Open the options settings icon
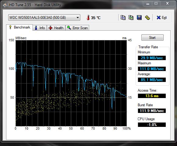 point(147,18)
